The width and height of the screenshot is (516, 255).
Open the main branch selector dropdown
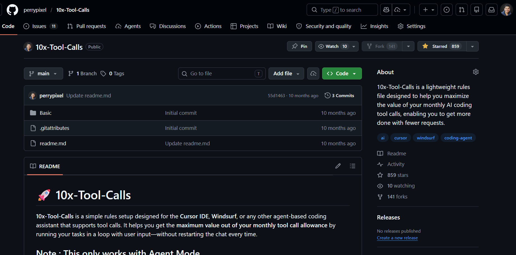coord(43,74)
